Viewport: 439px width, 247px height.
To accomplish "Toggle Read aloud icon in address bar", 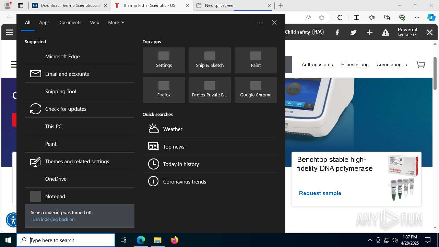I will pos(308,17).
